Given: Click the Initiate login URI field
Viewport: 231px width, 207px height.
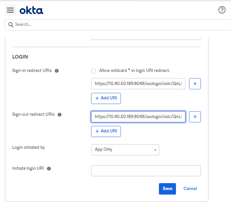Looking at the screenshot, I should point(146,171).
